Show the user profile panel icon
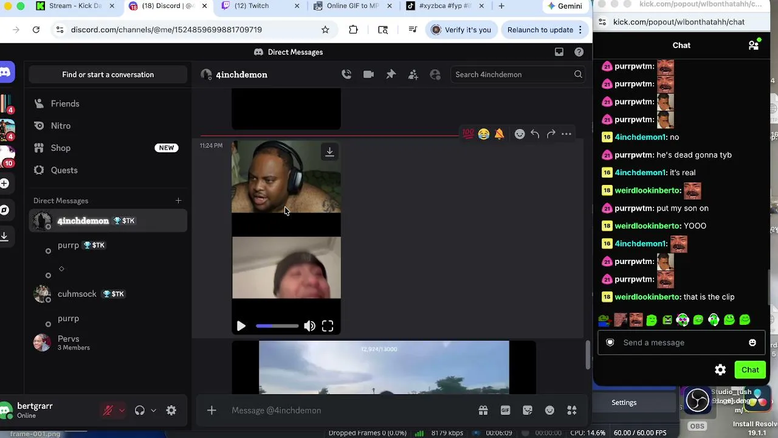Image resolution: width=778 pixels, height=438 pixels. [435, 74]
